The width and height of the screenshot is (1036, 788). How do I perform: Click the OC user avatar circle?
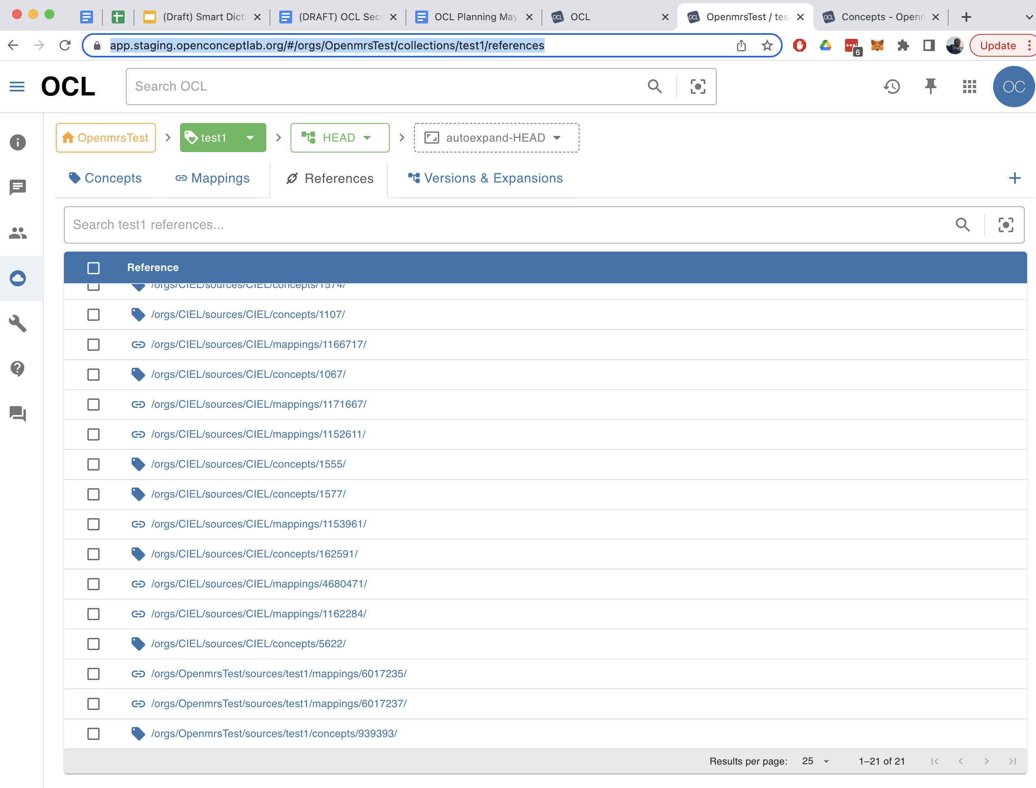click(1013, 86)
